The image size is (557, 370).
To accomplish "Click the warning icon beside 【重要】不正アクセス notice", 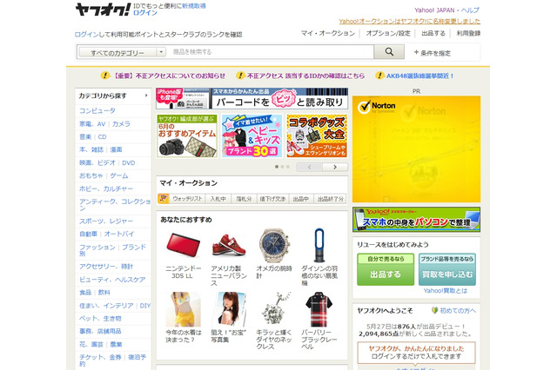I will [x=106, y=76].
